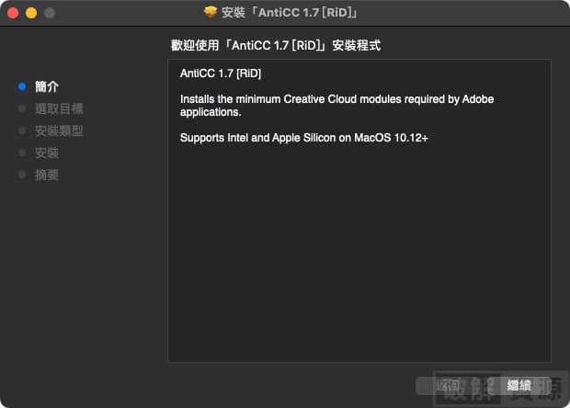Select the 安裝類型 step in sidebar
The height and width of the screenshot is (408, 570).
click(59, 130)
